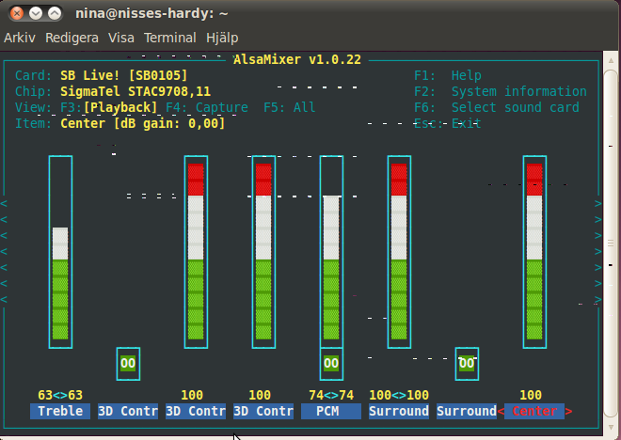Screen dimensions: 621x440
Task: Select the Surround label with 100<>100
Action: tap(399, 411)
